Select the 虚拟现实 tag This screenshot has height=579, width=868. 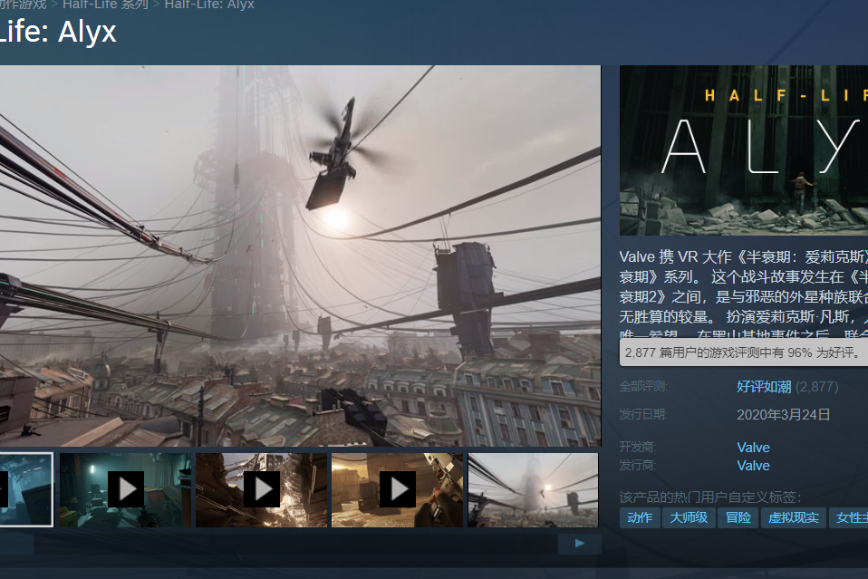pos(794,517)
